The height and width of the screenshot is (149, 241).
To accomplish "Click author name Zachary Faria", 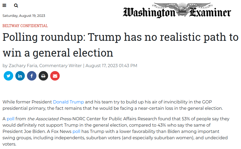I will 23,66.
